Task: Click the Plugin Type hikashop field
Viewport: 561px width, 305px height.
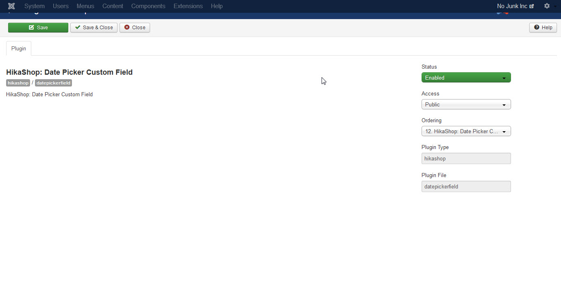Action: point(466,158)
